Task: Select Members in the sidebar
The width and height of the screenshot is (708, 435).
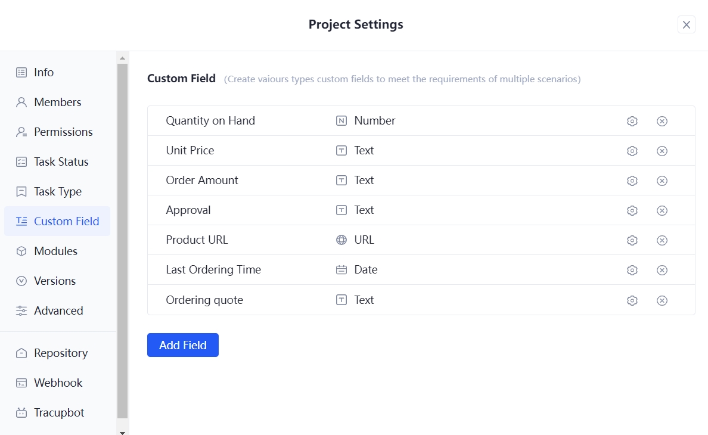Action: [x=58, y=102]
